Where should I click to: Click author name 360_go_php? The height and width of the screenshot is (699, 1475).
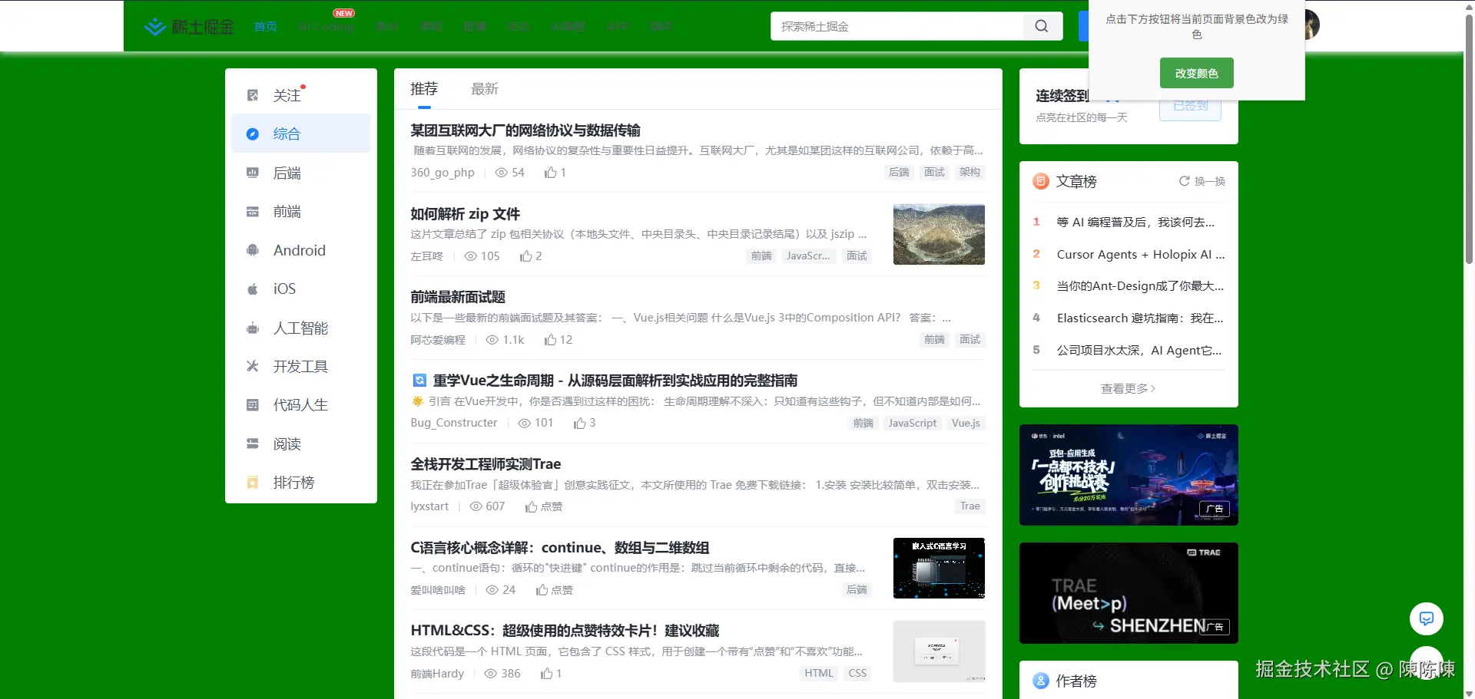[442, 173]
